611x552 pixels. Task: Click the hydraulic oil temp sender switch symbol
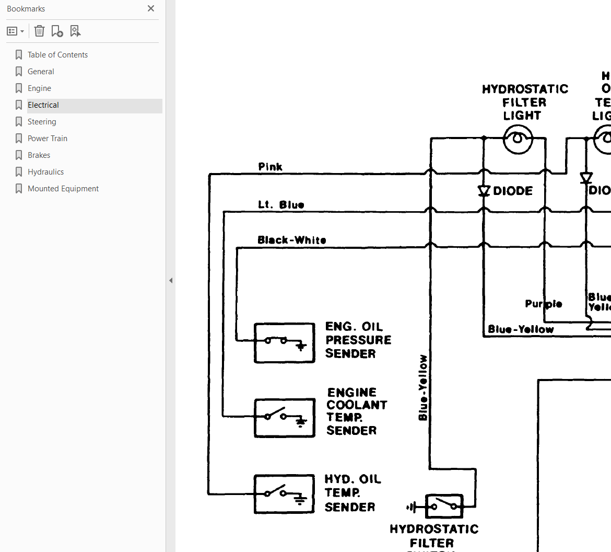pyautogui.click(x=284, y=494)
